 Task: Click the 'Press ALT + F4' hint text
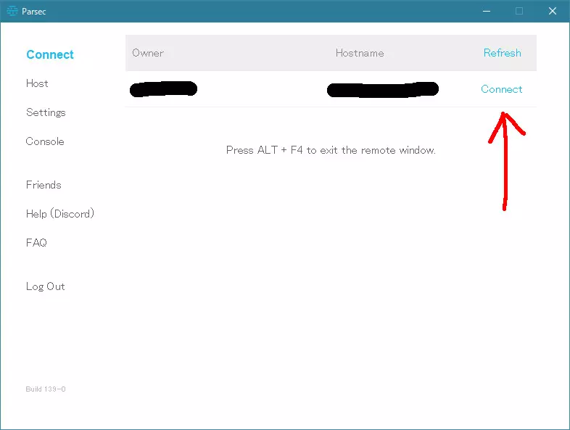coord(331,150)
